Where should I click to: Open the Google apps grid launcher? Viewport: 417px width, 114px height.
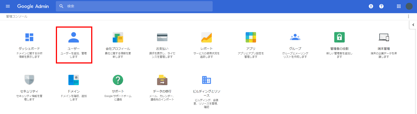click(399, 6)
